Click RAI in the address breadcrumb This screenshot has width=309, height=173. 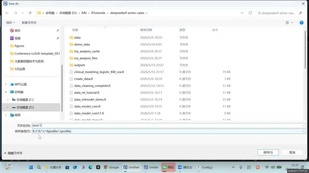tap(84, 13)
